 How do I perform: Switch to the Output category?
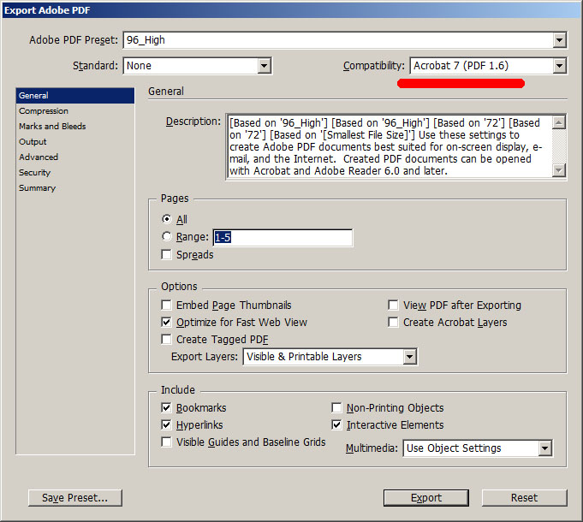point(75,142)
